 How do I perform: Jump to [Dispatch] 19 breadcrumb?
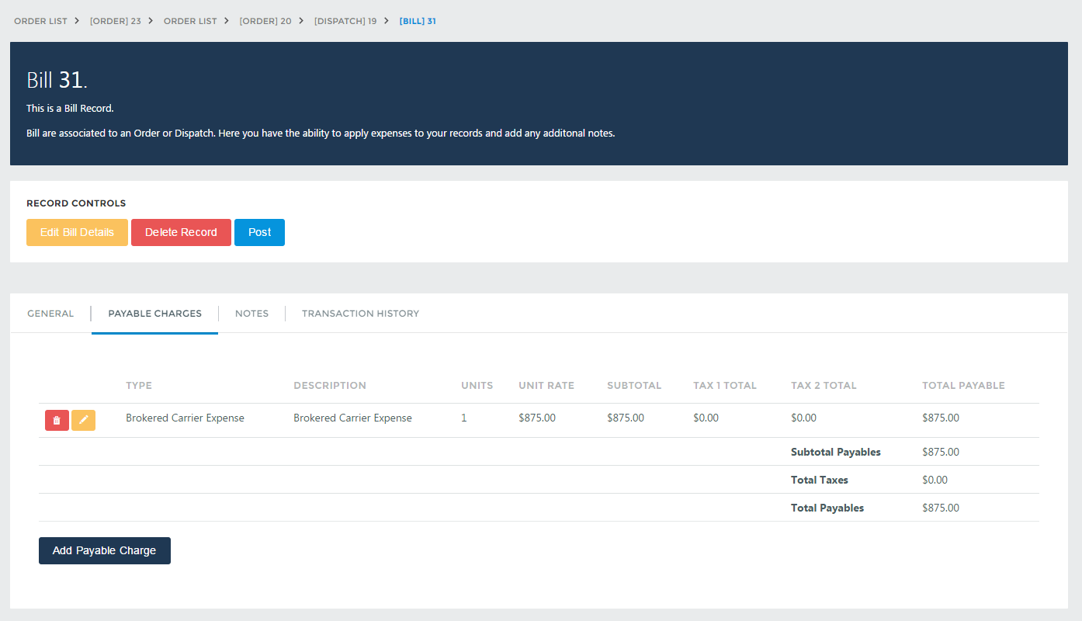click(345, 21)
